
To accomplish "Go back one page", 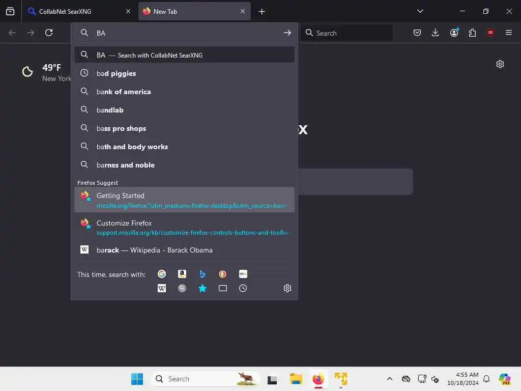I will click(x=12, y=33).
